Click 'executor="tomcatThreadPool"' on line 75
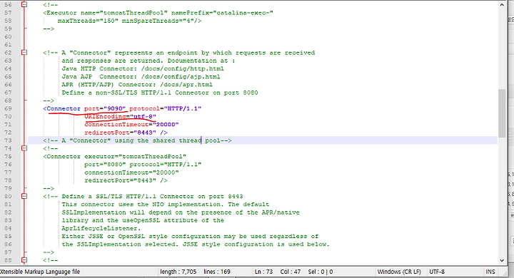Viewport: 514px width, 278px height. 136,157
